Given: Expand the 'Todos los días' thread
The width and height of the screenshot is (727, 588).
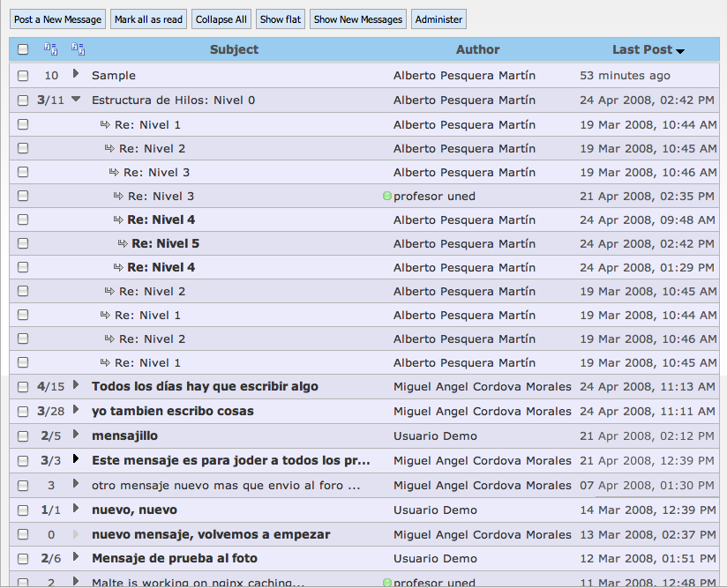Looking at the screenshot, I should coord(76,385).
